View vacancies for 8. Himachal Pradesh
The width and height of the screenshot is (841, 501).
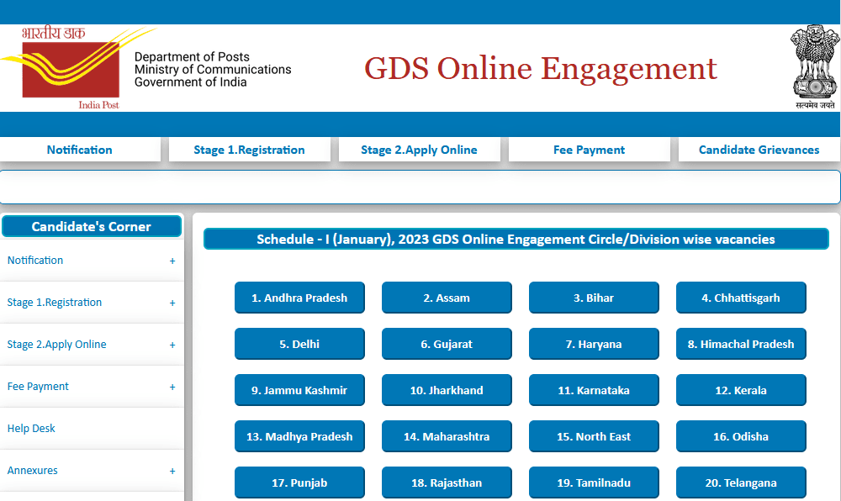pyautogui.click(x=741, y=344)
